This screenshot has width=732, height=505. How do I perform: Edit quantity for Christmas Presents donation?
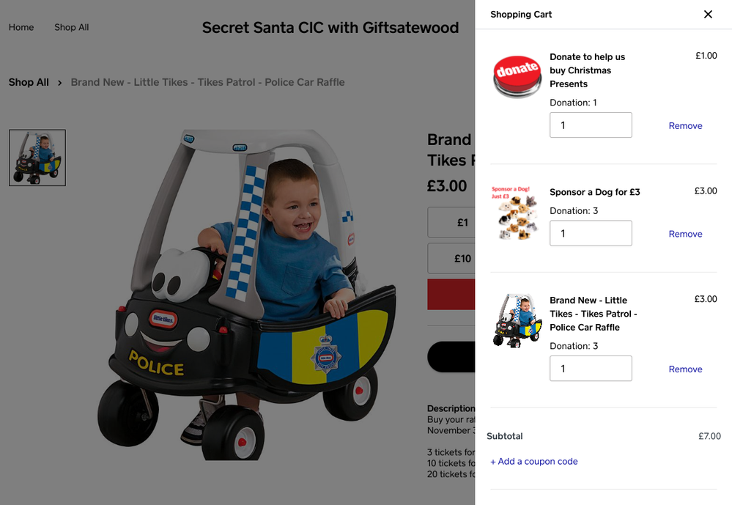pos(591,125)
